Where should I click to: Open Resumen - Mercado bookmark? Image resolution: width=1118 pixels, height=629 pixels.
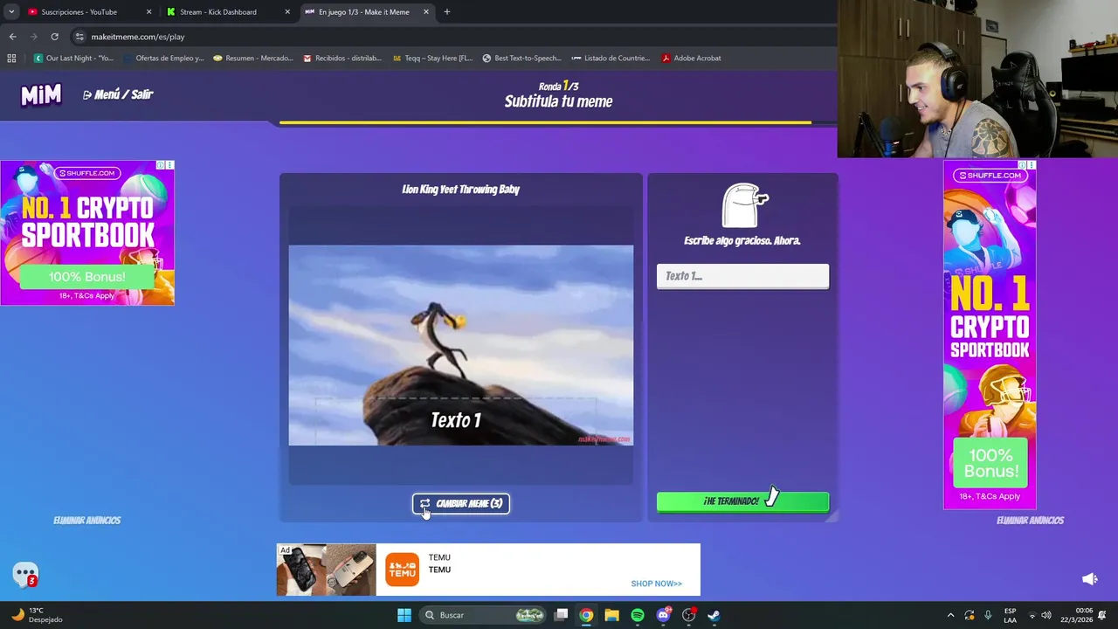pyautogui.click(x=253, y=59)
